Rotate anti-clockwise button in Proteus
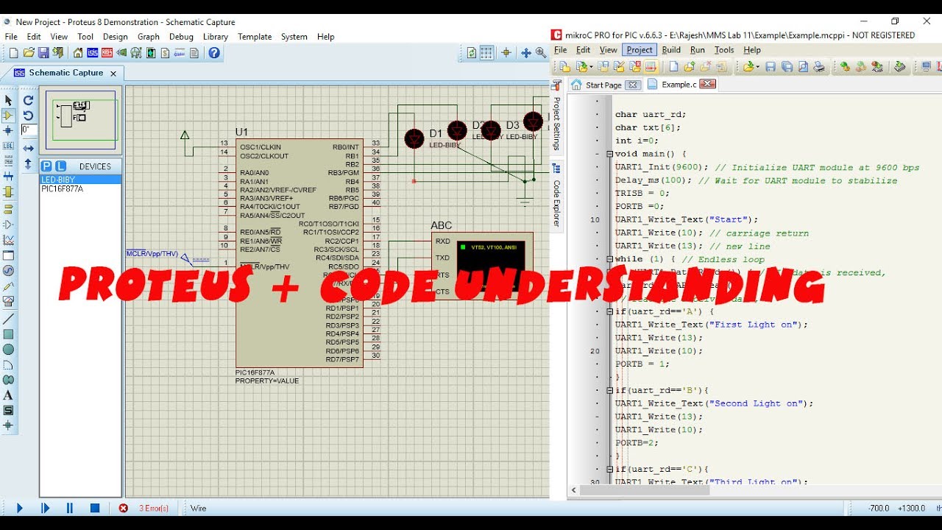Viewport: 942px width, 530px height. pos(28,116)
